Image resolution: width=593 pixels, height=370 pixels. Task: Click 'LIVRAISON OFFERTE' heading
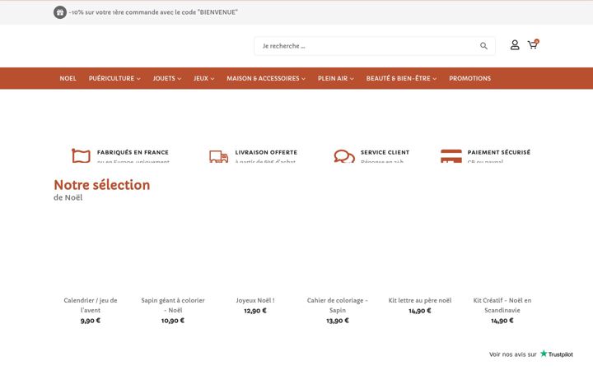point(266,153)
